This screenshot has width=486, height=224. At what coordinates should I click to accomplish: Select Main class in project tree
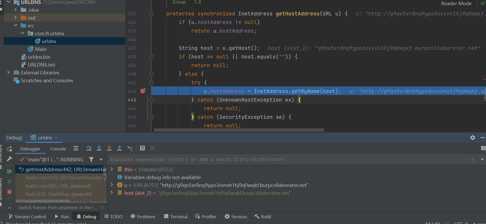click(x=40, y=49)
